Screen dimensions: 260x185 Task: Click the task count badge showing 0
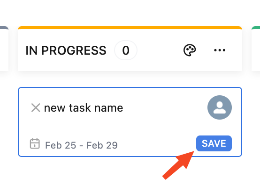coord(126,50)
